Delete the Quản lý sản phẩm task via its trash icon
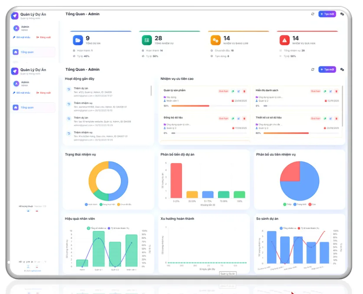363x294 pixels. [x=244, y=91]
